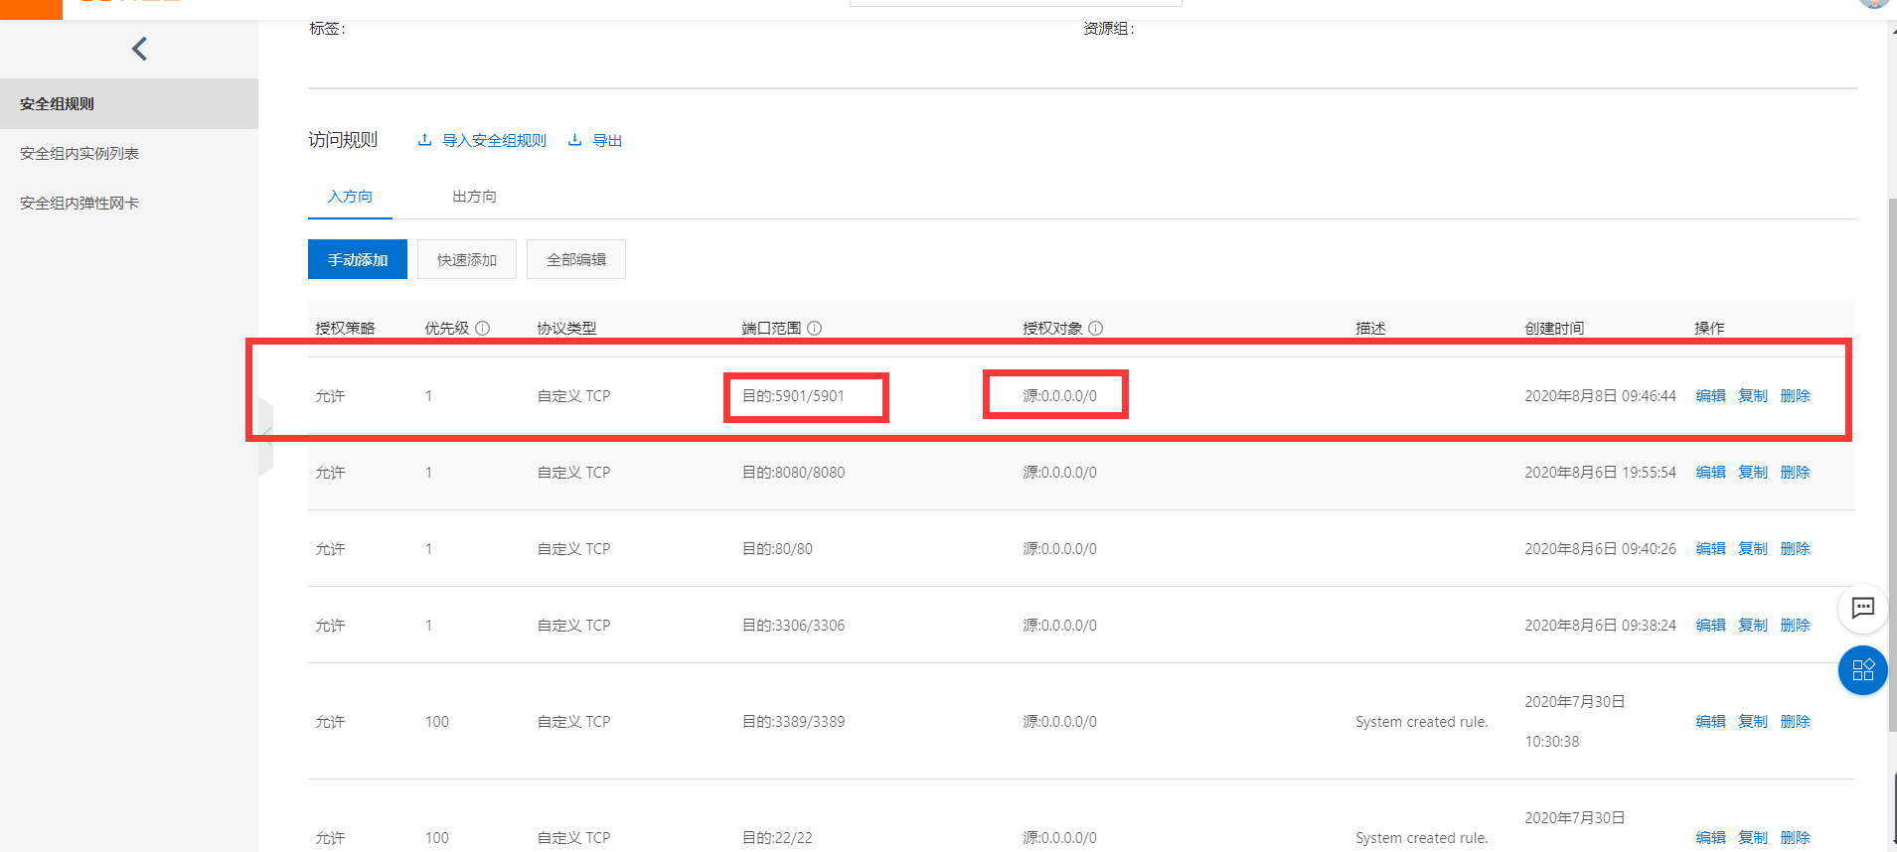Delete the rule for port 8080/8080
The image size is (1897, 852).
[1795, 473]
